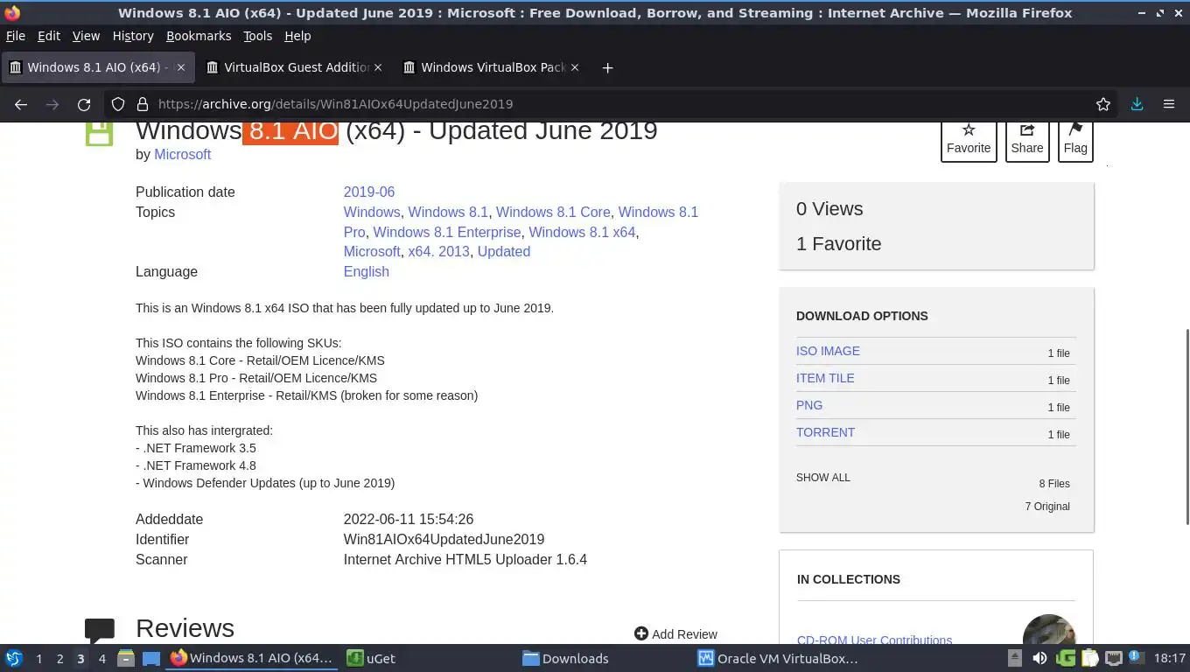Open the collection thumbnail image
The image size is (1190, 672).
(1049, 630)
